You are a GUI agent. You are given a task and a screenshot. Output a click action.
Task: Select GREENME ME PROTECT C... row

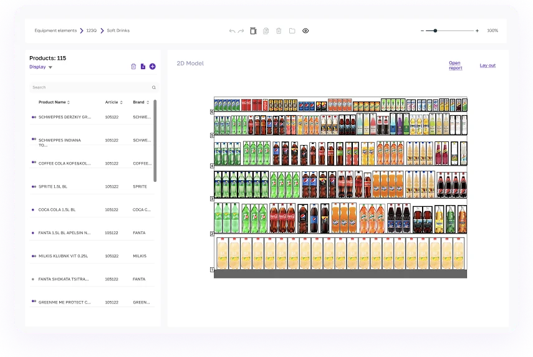pos(92,302)
